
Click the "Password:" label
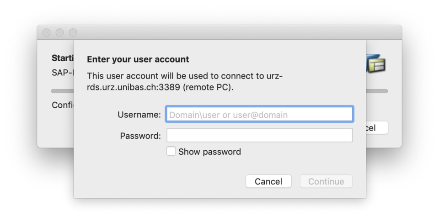coord(140,136)
